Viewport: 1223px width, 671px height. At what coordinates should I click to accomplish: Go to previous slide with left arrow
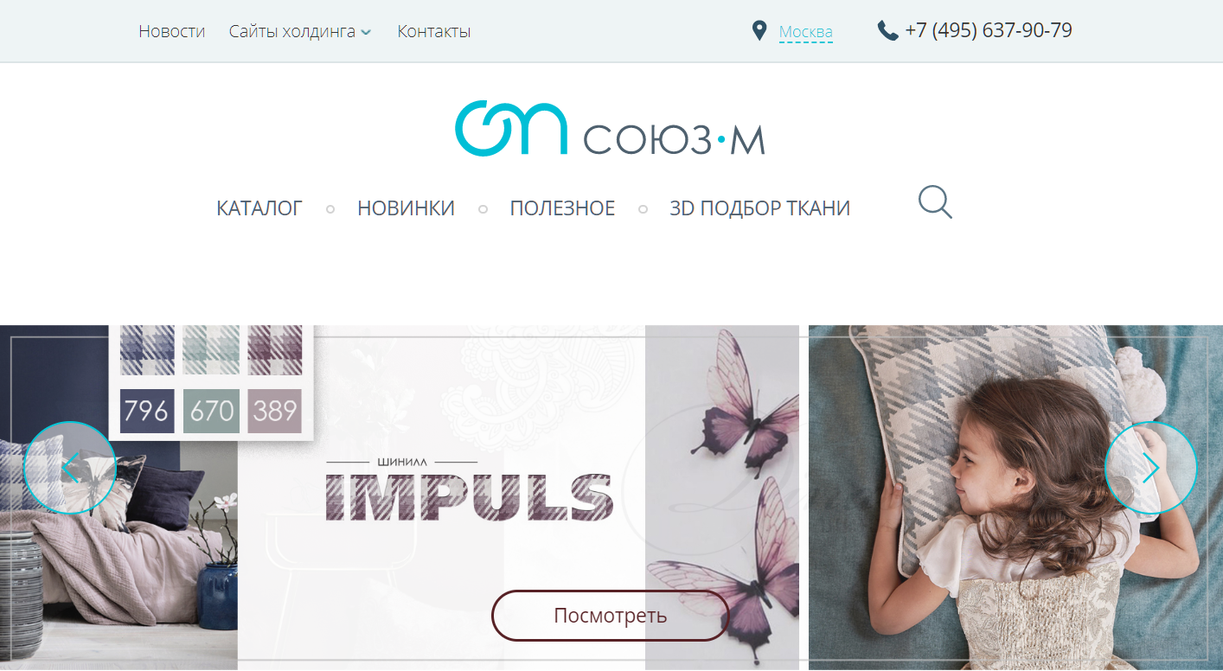point(70,468)
